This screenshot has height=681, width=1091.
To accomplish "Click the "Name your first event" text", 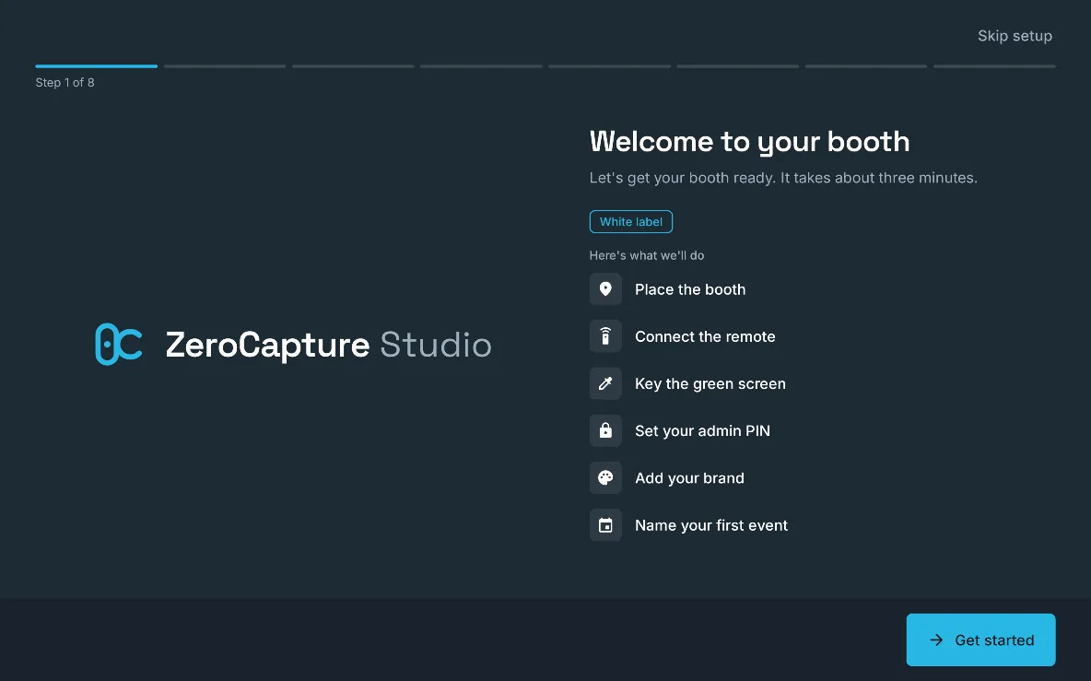I will coord(711,526).
